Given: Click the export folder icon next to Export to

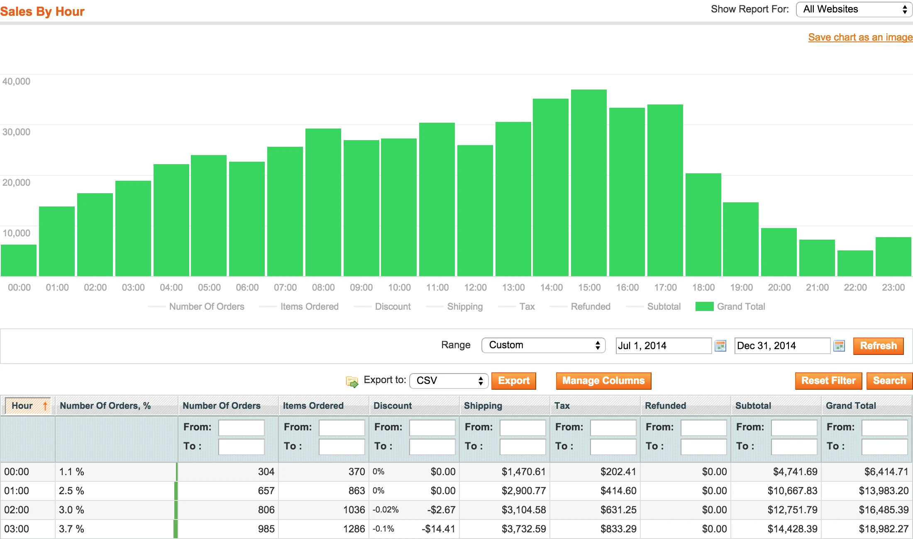Looking at the screenshot, I should [352, 381].
